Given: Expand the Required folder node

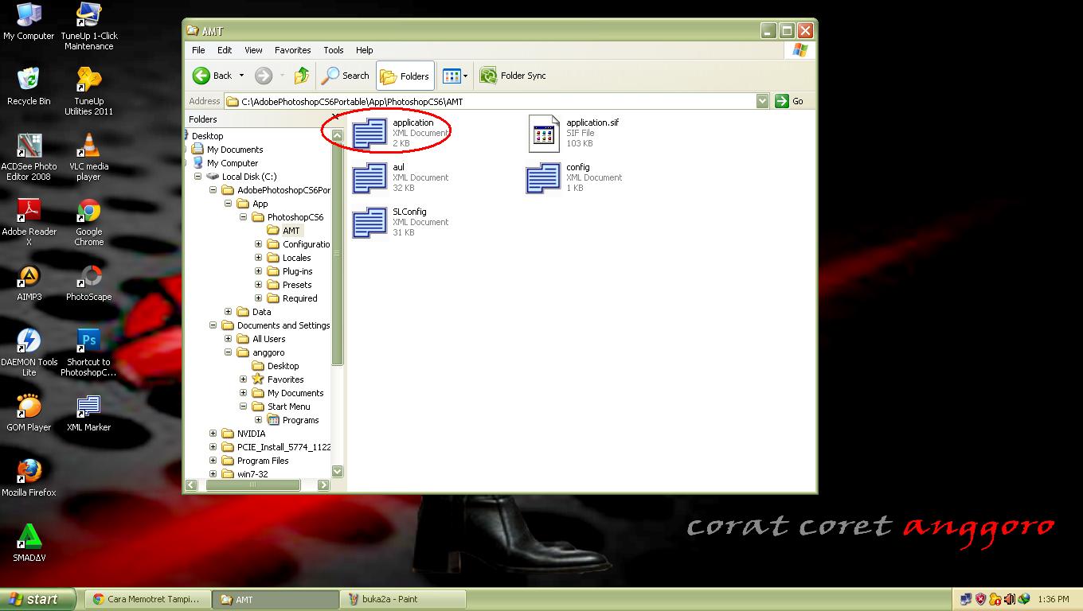Looking at the screenshot, I should point(259,298).
